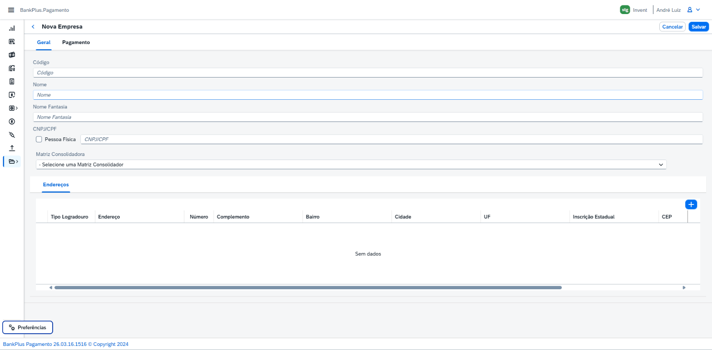Click the upload arrow icon in sidebar

pyautogui.click(x=12, y=148)
